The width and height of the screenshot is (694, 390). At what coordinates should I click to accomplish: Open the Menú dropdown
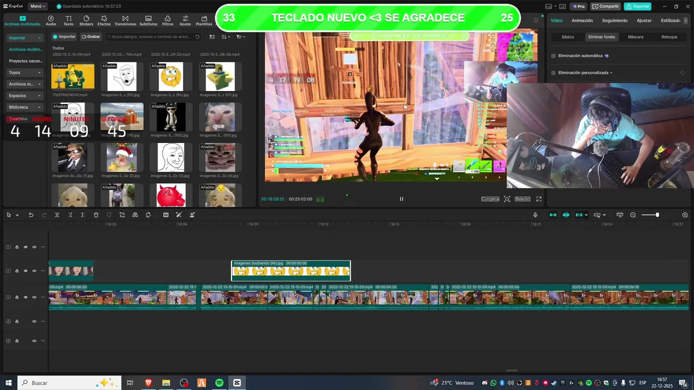tap(37, 6)
